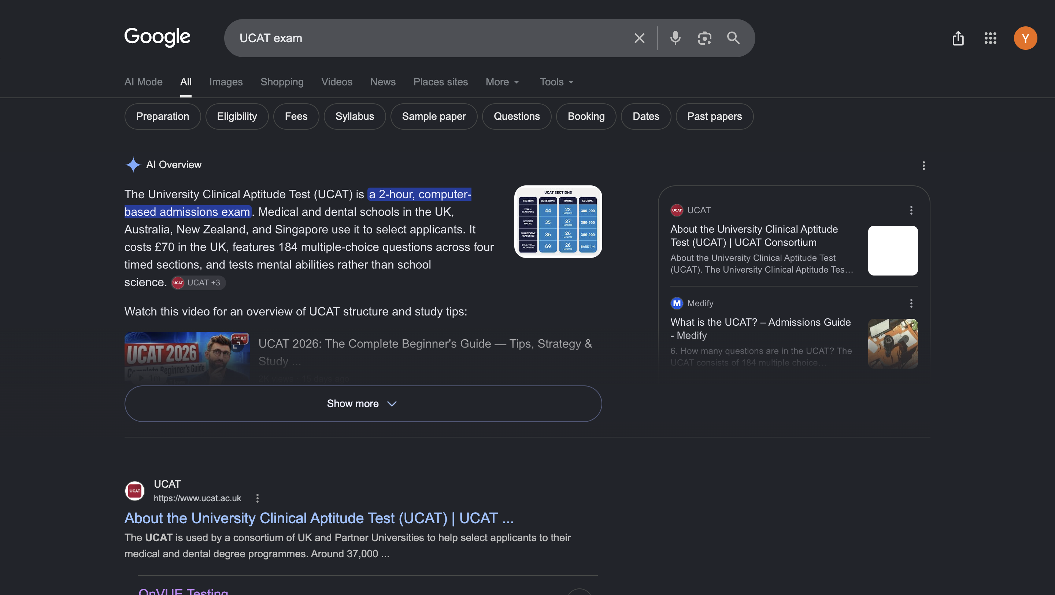This screenshot has height=595, width=1055.
Task: Open search by image camera icon
Action: point(704,38)
